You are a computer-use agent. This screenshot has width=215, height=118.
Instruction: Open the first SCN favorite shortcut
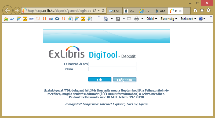[x=25, y=19]
